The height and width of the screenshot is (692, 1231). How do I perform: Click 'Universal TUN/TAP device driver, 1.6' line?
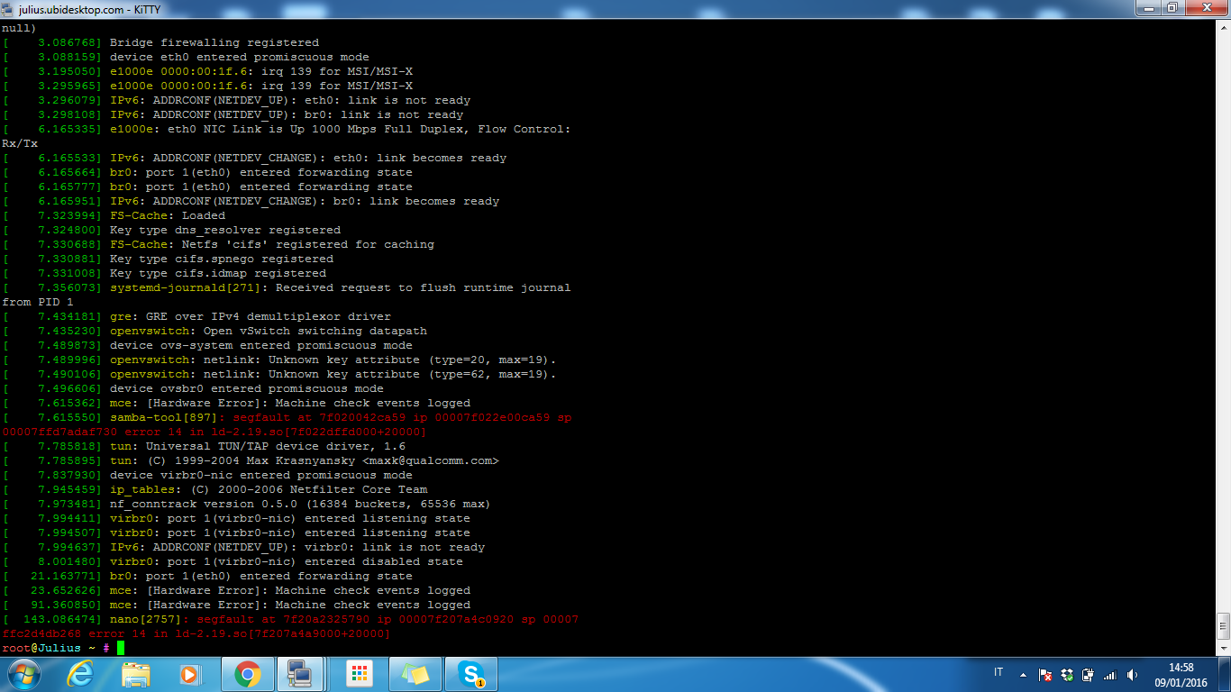[x=204, y=446]
